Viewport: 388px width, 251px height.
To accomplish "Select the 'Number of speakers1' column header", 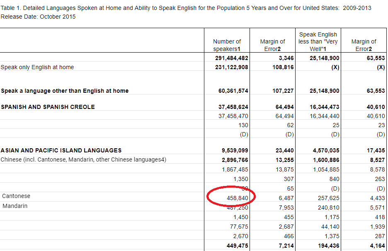I will click(227, 45).
